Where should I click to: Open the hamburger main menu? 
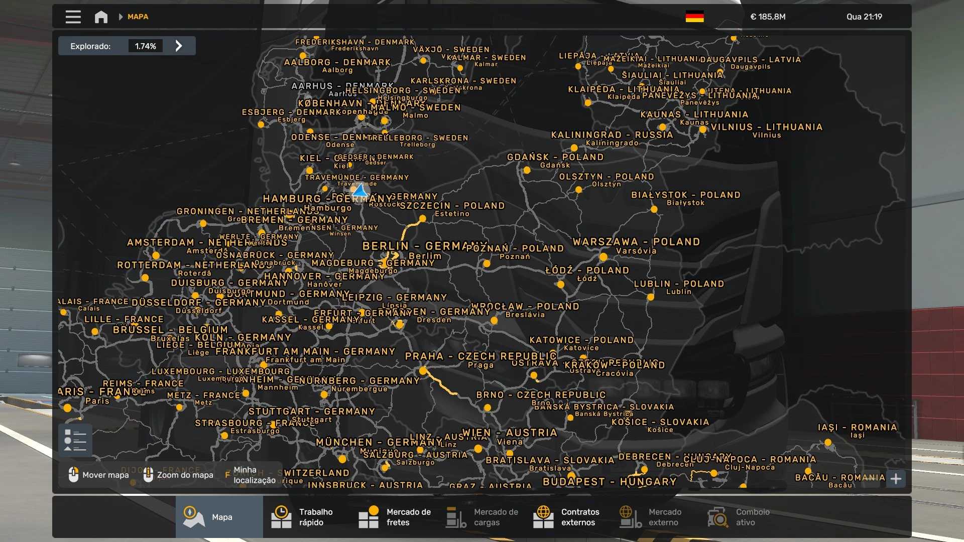coord(73,17)
